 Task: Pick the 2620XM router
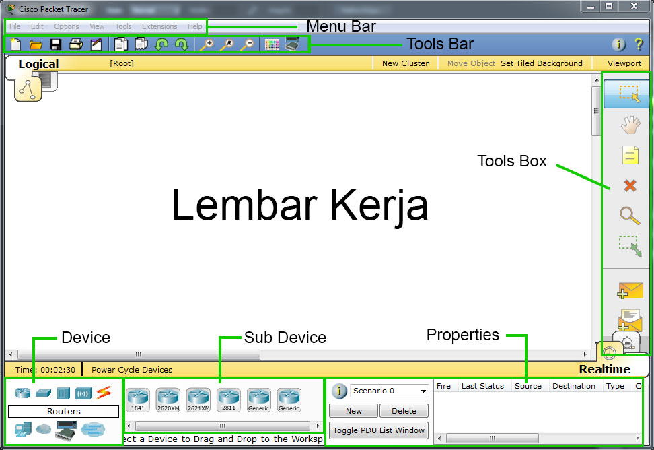pos(168,400)
